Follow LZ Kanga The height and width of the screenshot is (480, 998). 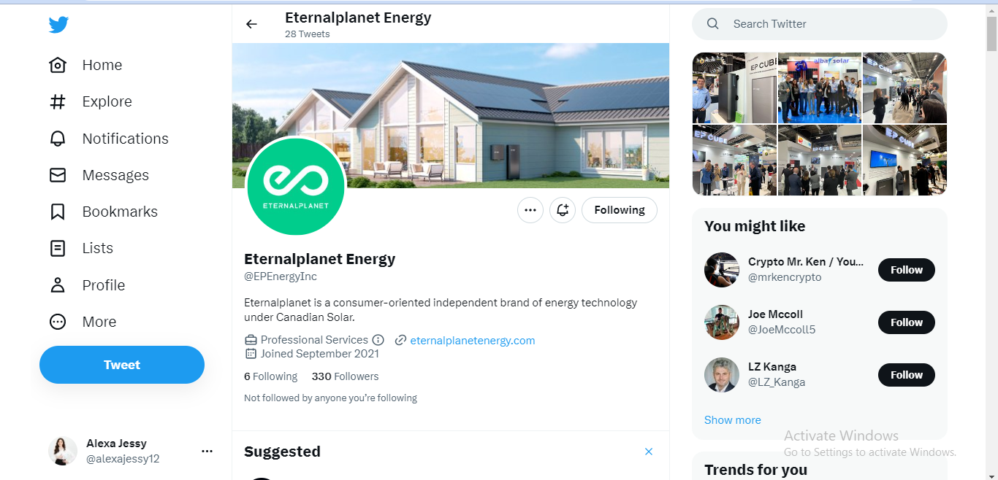pos(907,375)
